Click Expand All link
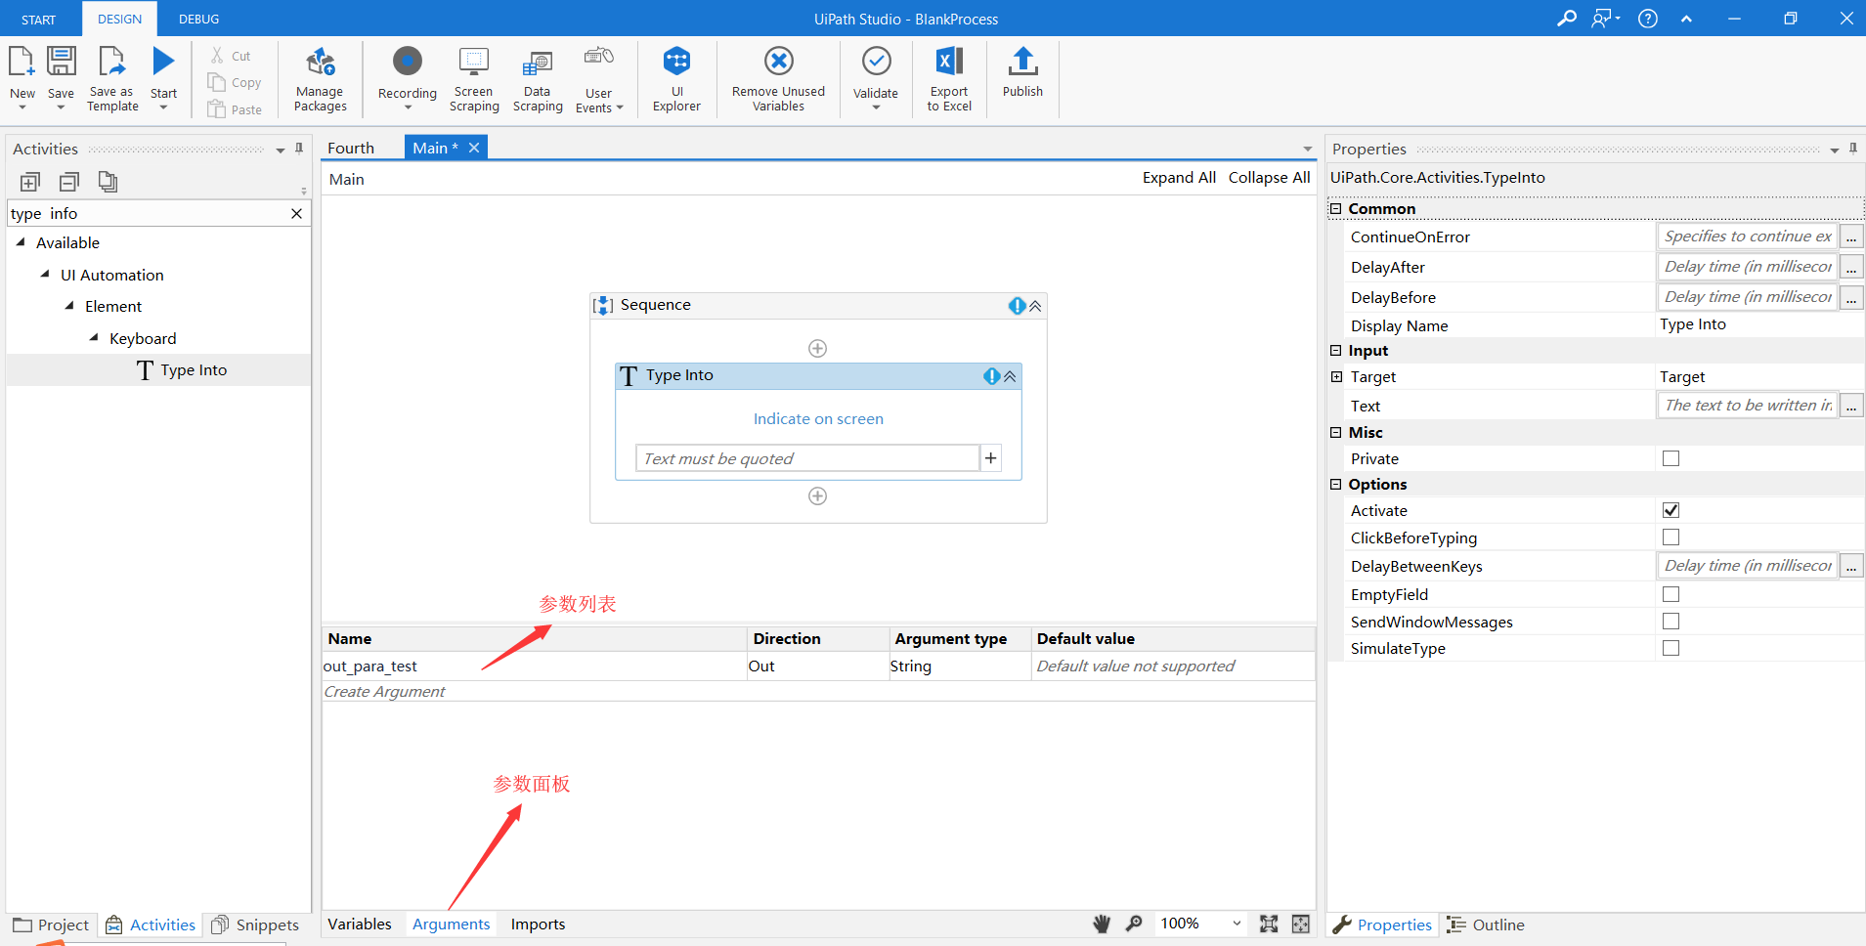This screenshot has width=1866, height=946. point(1179,177)
